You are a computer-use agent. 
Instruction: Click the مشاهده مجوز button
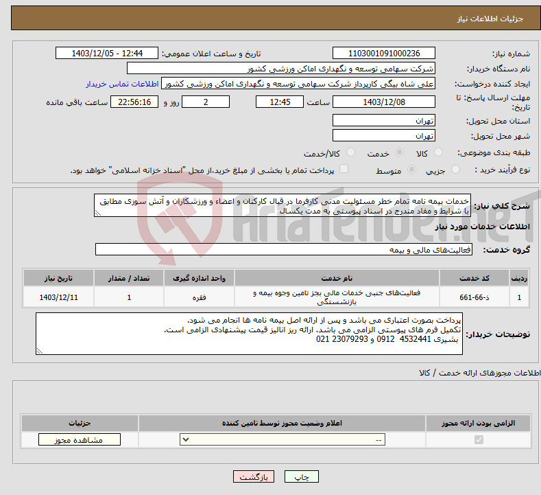[x=80, y=439]
